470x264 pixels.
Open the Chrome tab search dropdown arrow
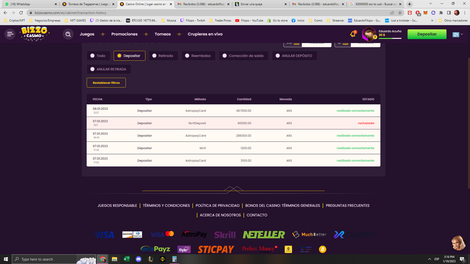click(x=431, y=4)
